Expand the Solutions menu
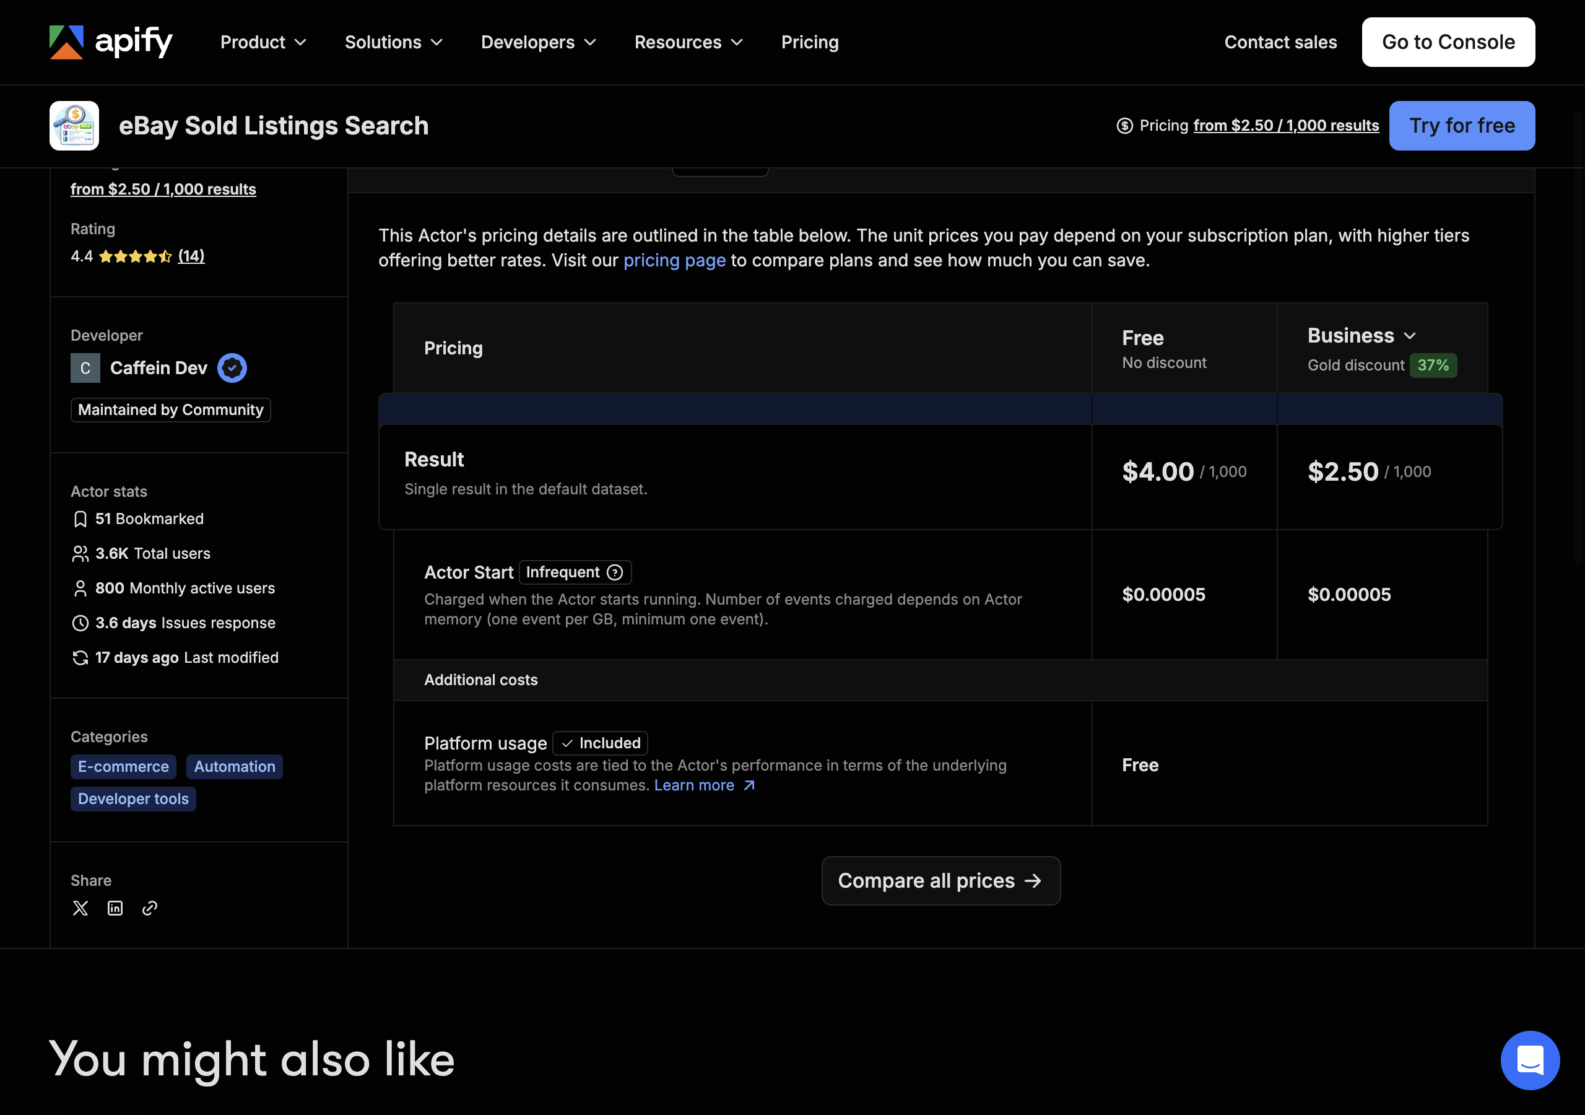The image size is (1585, 1115). [394, 42]
